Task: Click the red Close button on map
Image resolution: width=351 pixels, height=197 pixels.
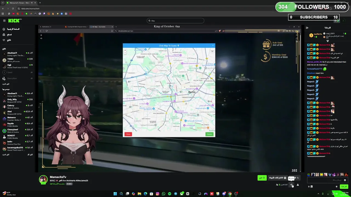Action: click(128, 134)
